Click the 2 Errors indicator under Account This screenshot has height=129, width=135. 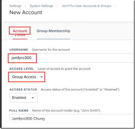click(20, 35)
